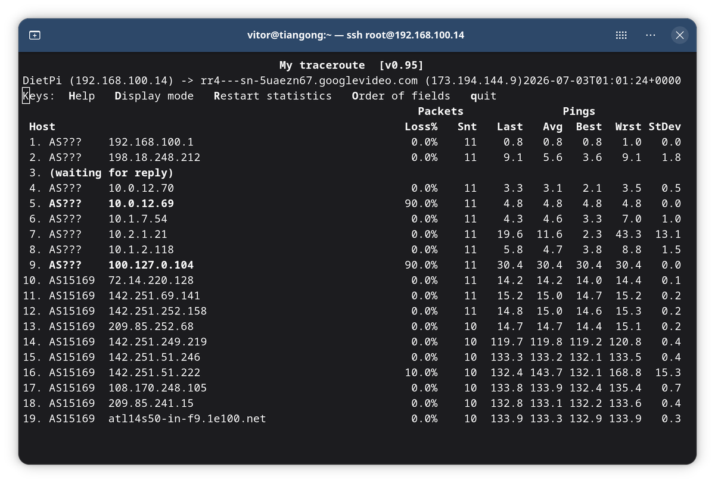Click the (waiting for reply) hop 3 row

111,173
